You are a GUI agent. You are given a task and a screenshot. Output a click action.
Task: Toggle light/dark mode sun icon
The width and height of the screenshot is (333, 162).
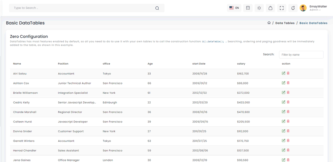(259, 8)
